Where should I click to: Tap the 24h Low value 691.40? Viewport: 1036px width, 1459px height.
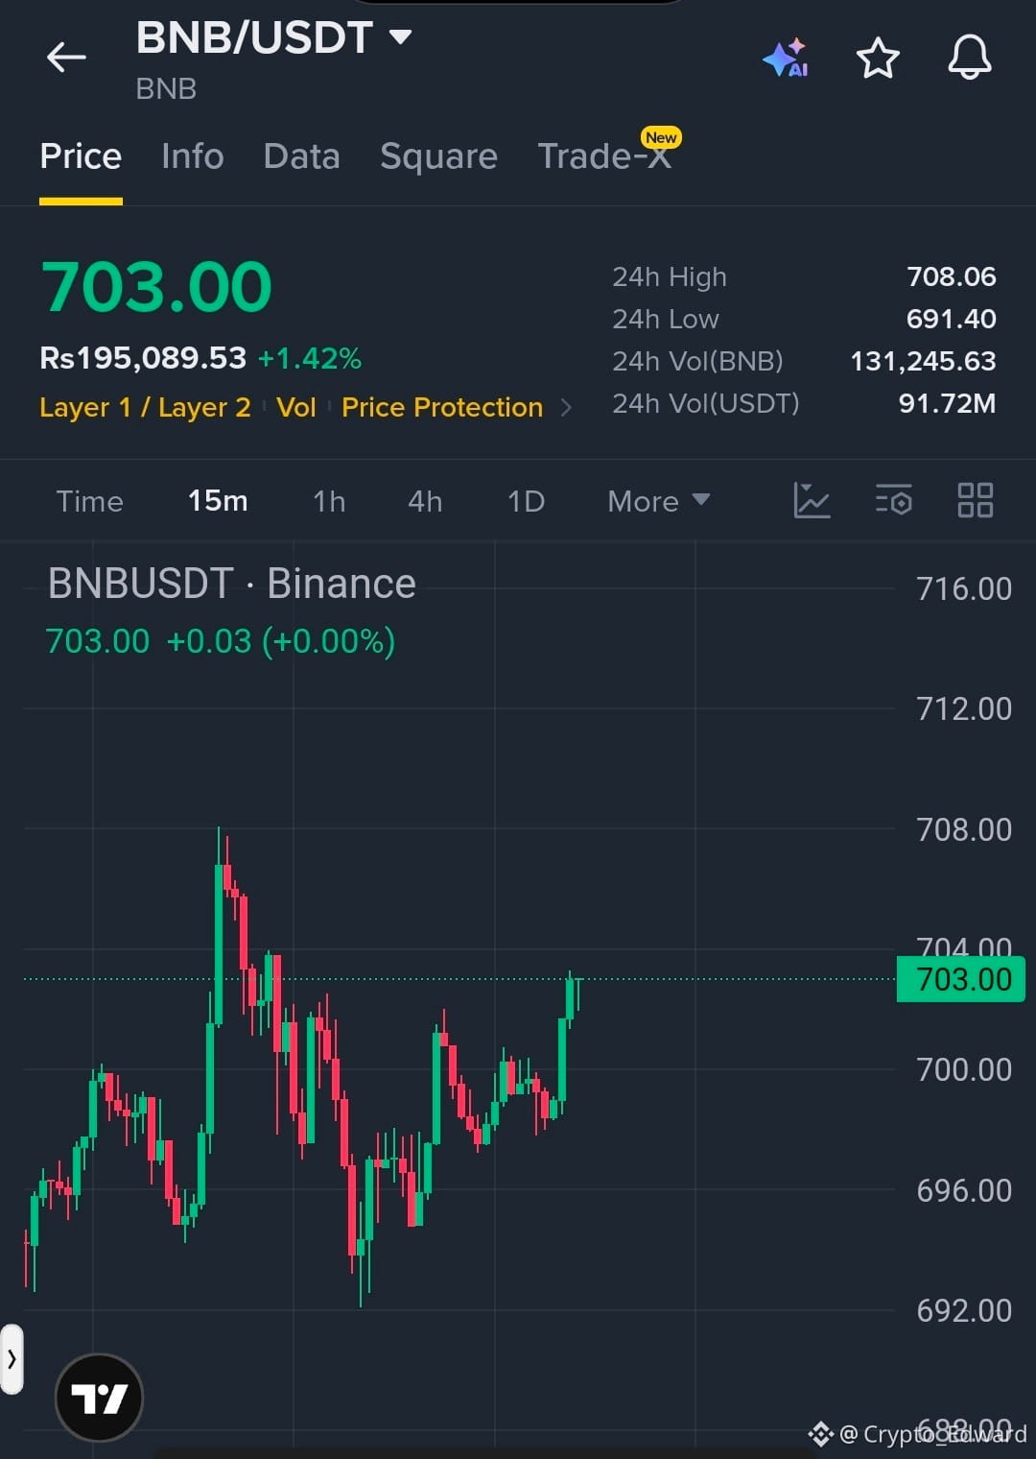click(952, 319)
